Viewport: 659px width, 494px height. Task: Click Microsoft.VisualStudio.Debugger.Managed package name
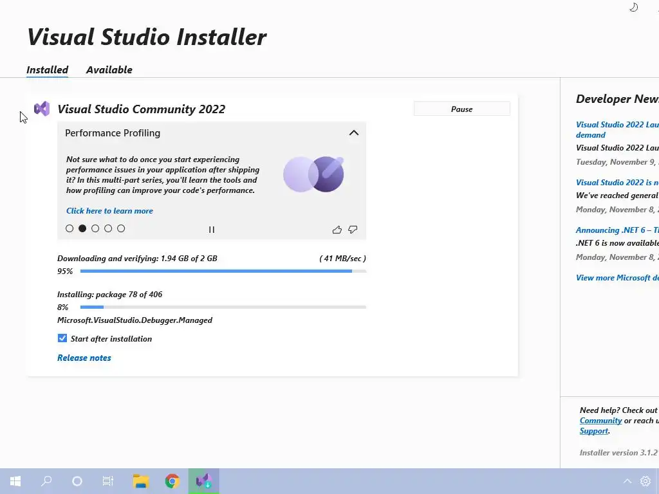(135, 320)
